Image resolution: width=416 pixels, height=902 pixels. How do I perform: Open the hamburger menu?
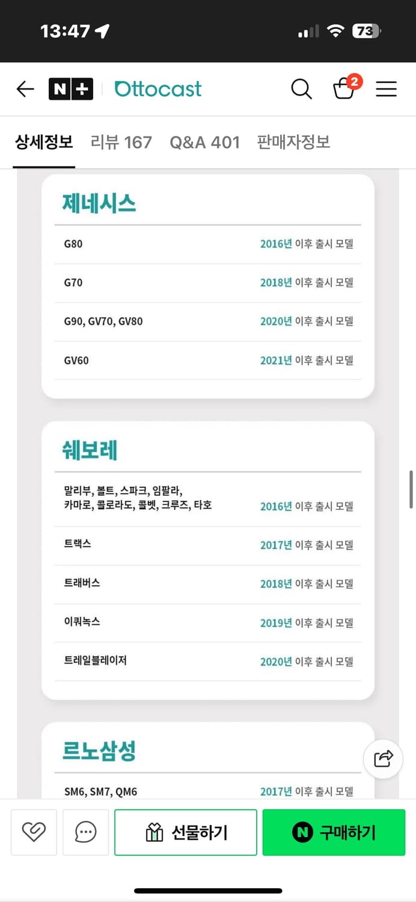tap(386, 88)
